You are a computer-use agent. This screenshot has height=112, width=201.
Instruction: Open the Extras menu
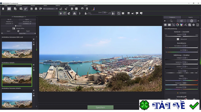(45, 6)
